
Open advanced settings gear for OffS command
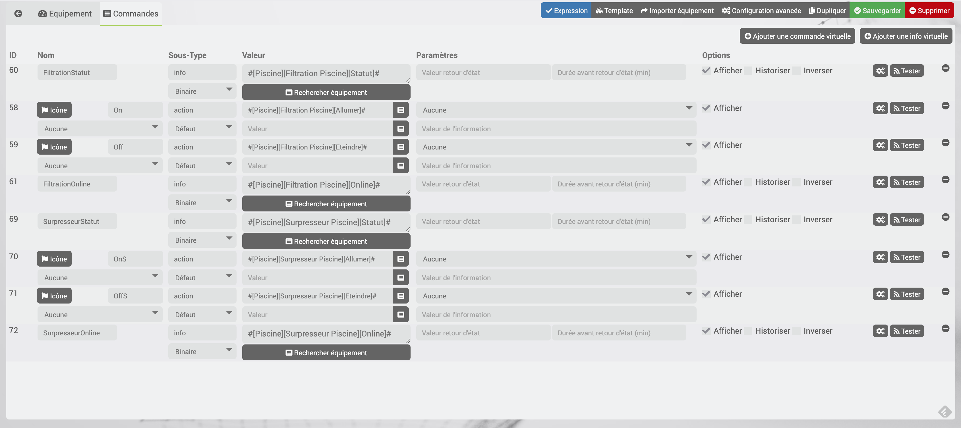tap(880, 294)
